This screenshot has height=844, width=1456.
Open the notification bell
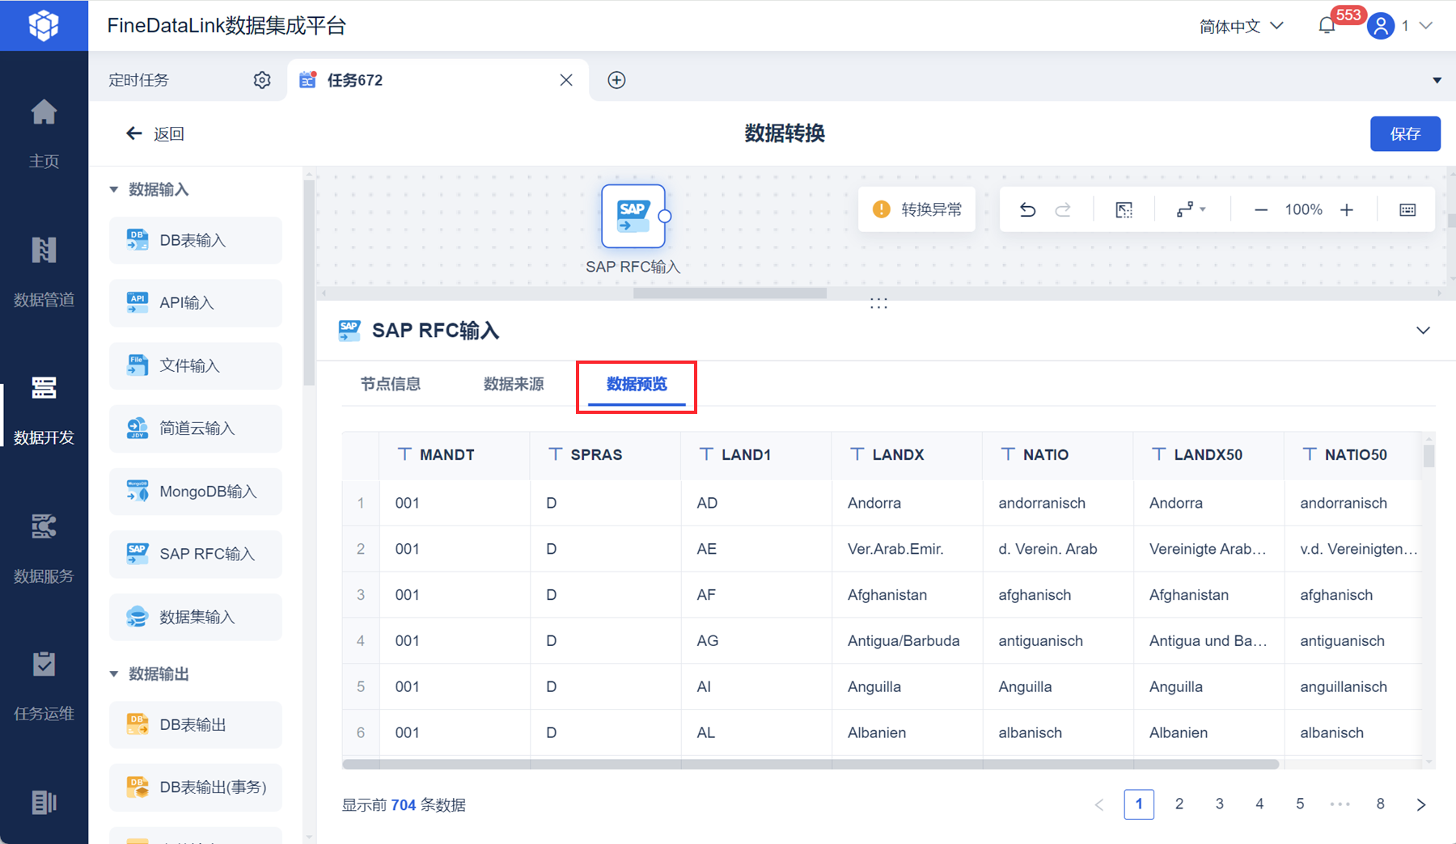[1327, 26]
